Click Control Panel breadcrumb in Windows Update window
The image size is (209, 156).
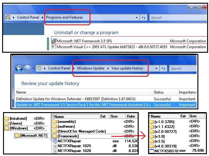[59, 68]
